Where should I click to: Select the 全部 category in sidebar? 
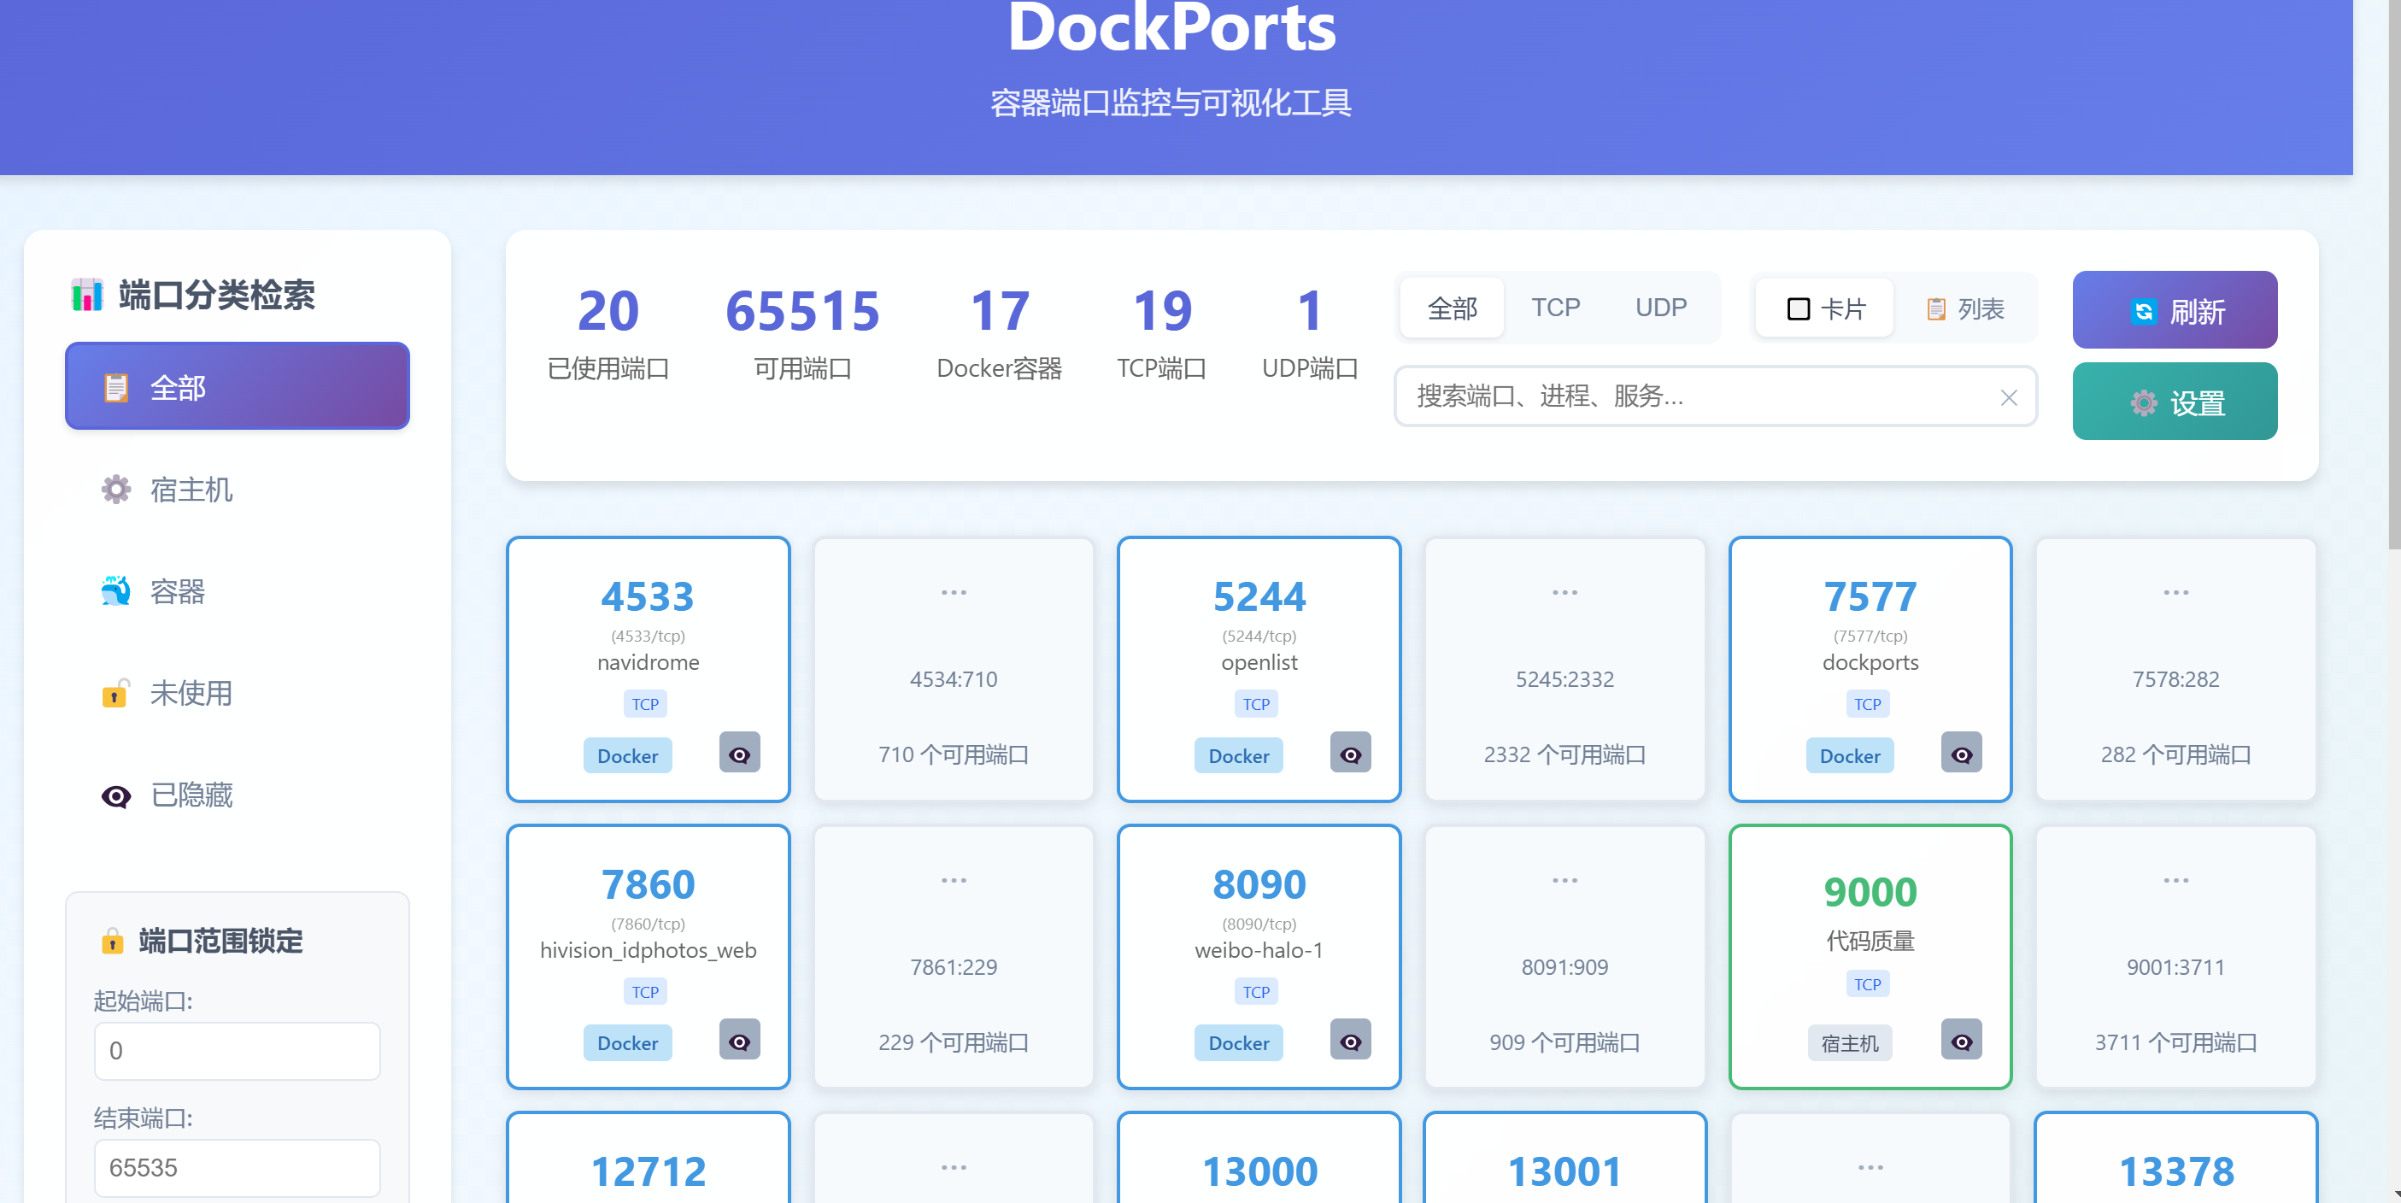click(x=237, y=387)
